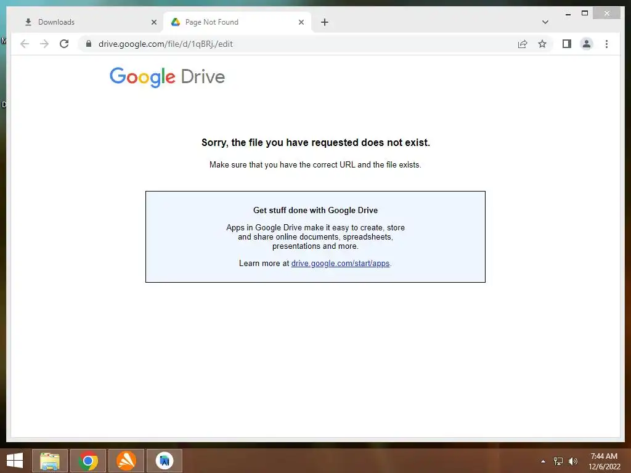Viewport: 631px width, 473px height.
Task: Open the volume tray icon
Action: [573, 461]
